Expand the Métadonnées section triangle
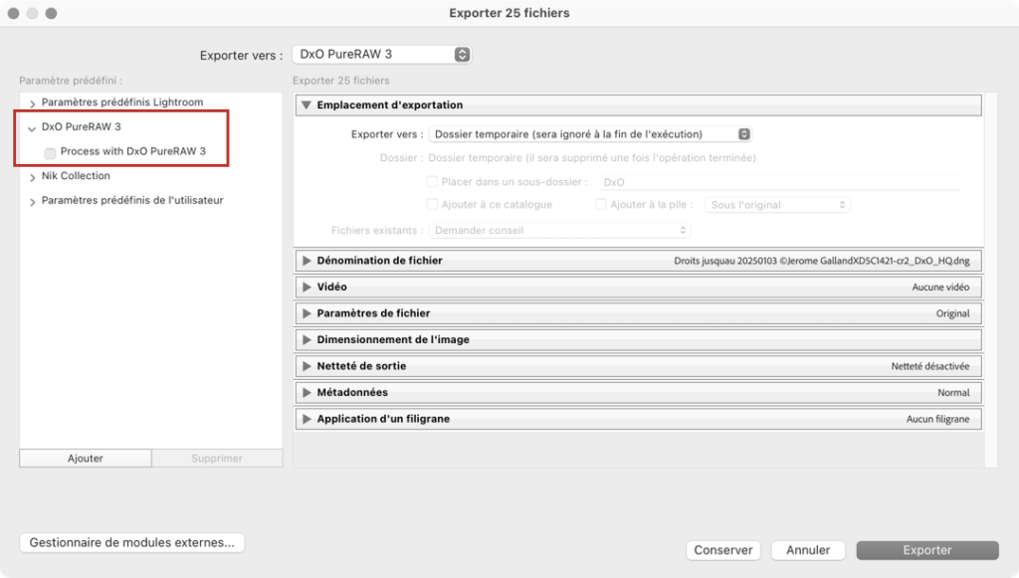The width and height of the screenshot is (1019, 578). (x=306, y=393)
